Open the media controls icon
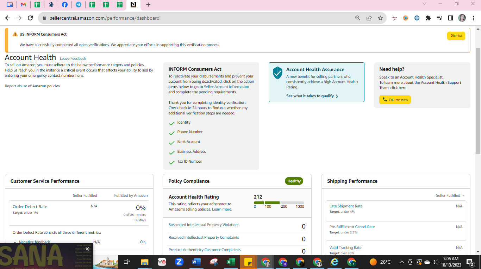The height and width of the screenshot is (269, 481). click(x=439, y=18)
